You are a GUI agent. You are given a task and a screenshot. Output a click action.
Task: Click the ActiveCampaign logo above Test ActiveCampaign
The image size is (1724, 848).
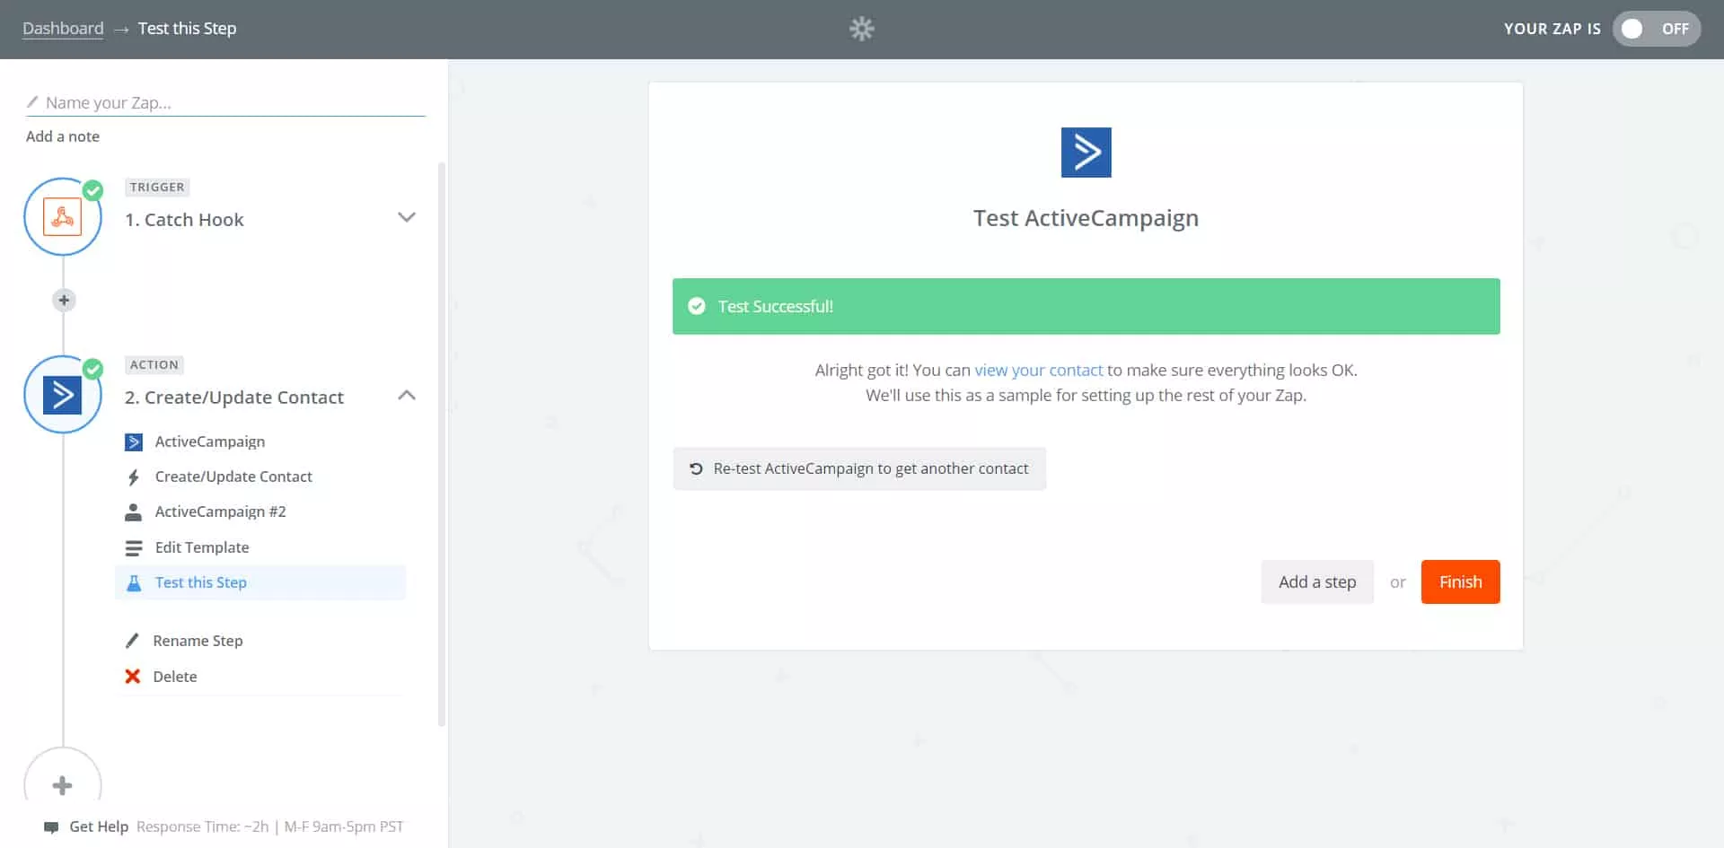[1086, 153]
